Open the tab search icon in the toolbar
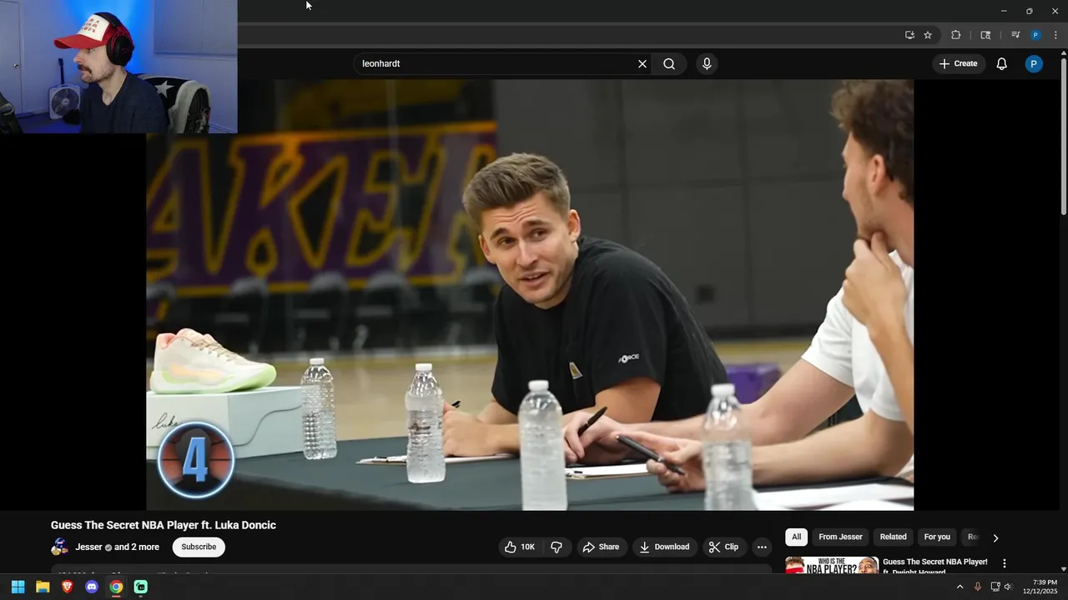Viewport: 1068px width, 600px height. (x=985, y=35)
